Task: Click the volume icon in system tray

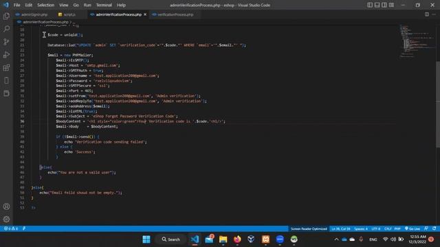Action: 393,239
